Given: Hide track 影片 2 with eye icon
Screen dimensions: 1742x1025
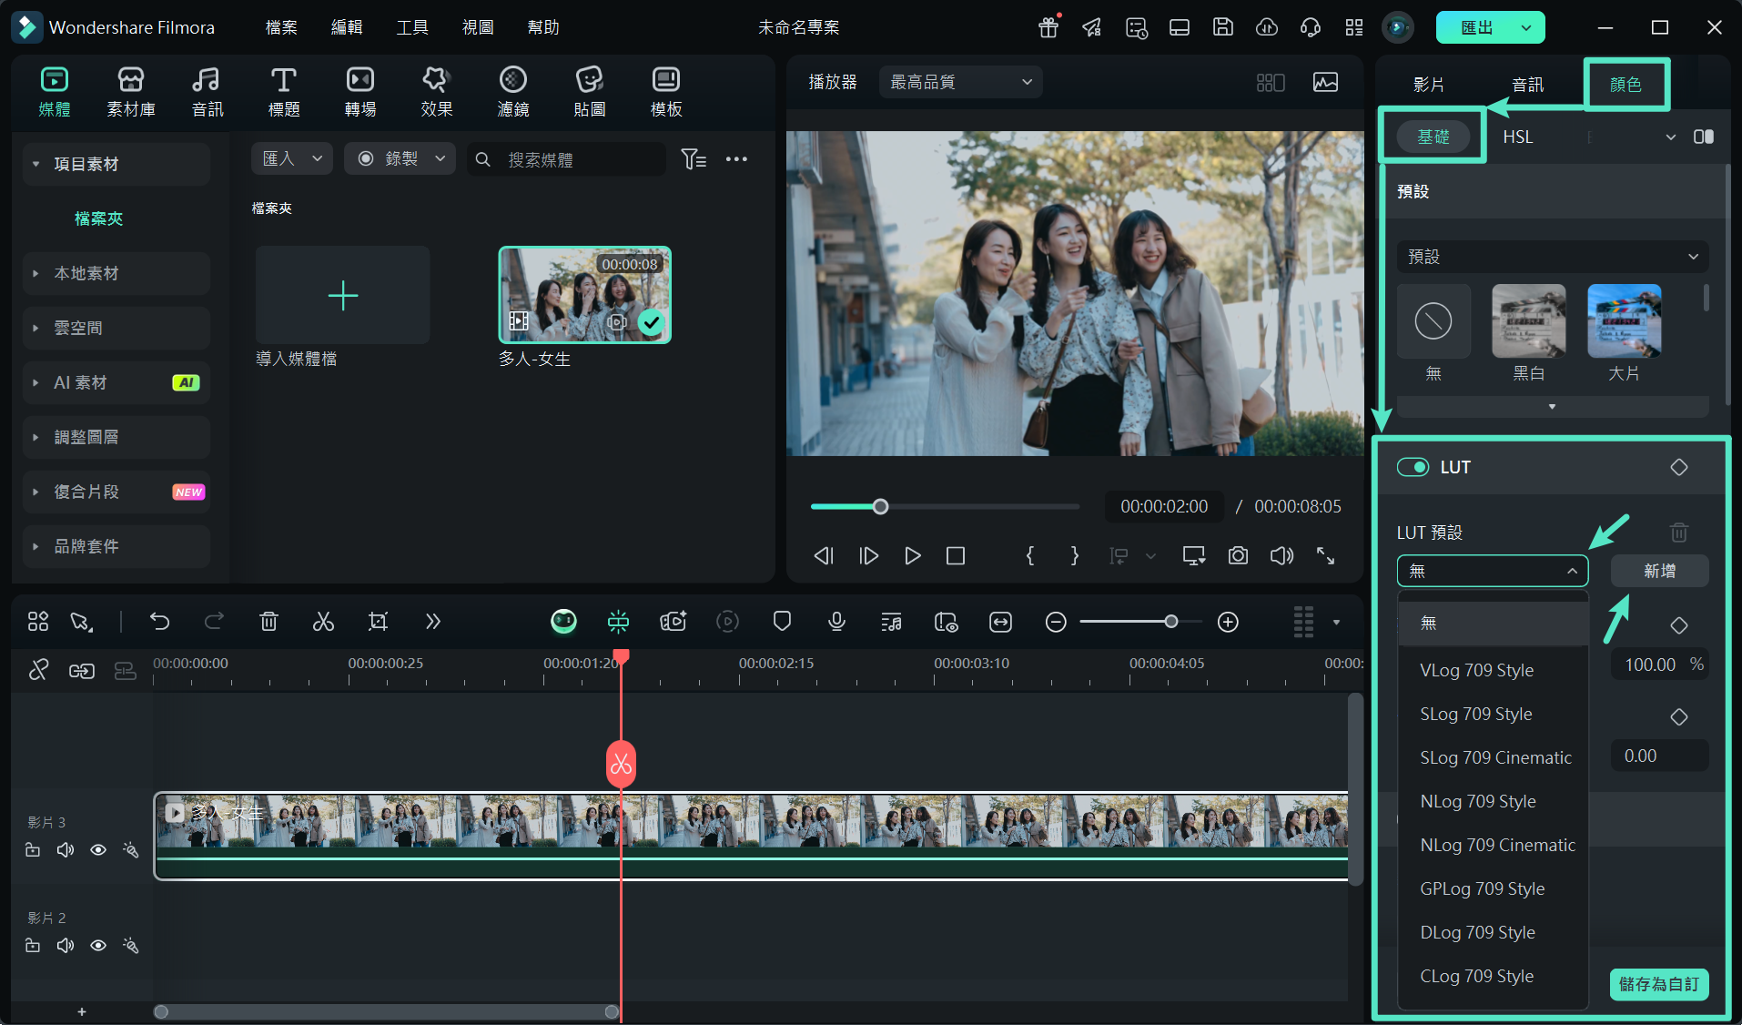Looking at the screenshot, I should coord(98,946).
